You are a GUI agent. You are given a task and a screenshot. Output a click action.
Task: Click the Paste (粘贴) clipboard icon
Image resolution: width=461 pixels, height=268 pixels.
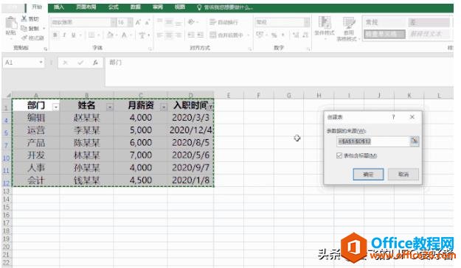11,23
